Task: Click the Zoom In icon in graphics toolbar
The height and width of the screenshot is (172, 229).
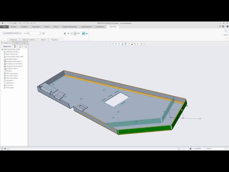Action: 116,44
